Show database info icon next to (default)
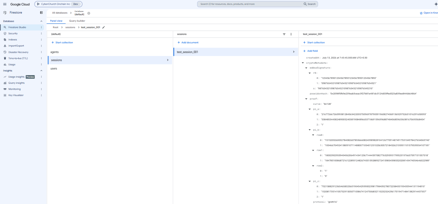 pos(89,13)
